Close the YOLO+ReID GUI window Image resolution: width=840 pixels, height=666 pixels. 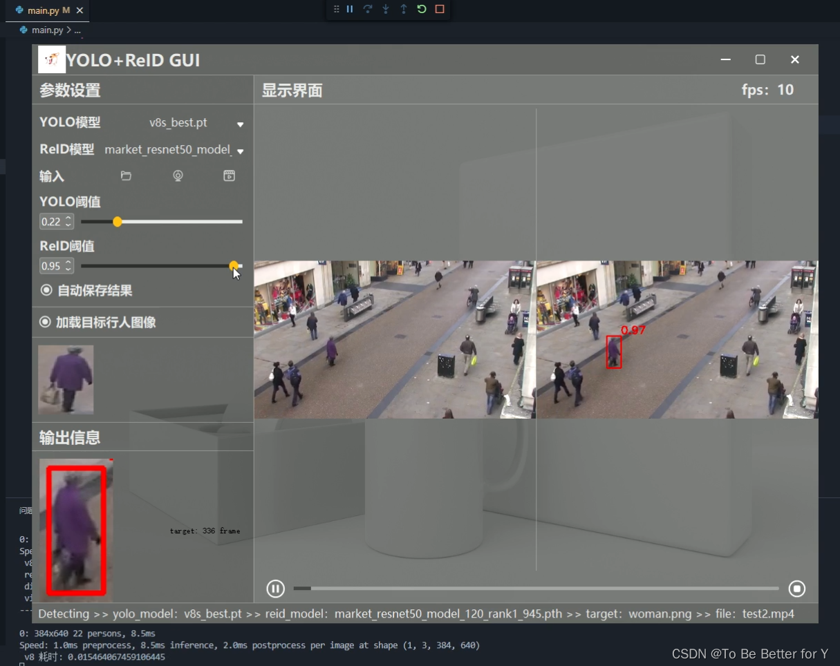click(794, 59)
